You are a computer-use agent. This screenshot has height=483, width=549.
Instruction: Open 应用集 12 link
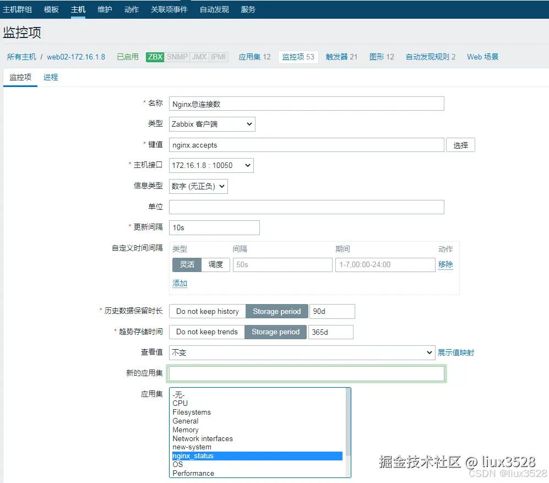tap(254, 57)
